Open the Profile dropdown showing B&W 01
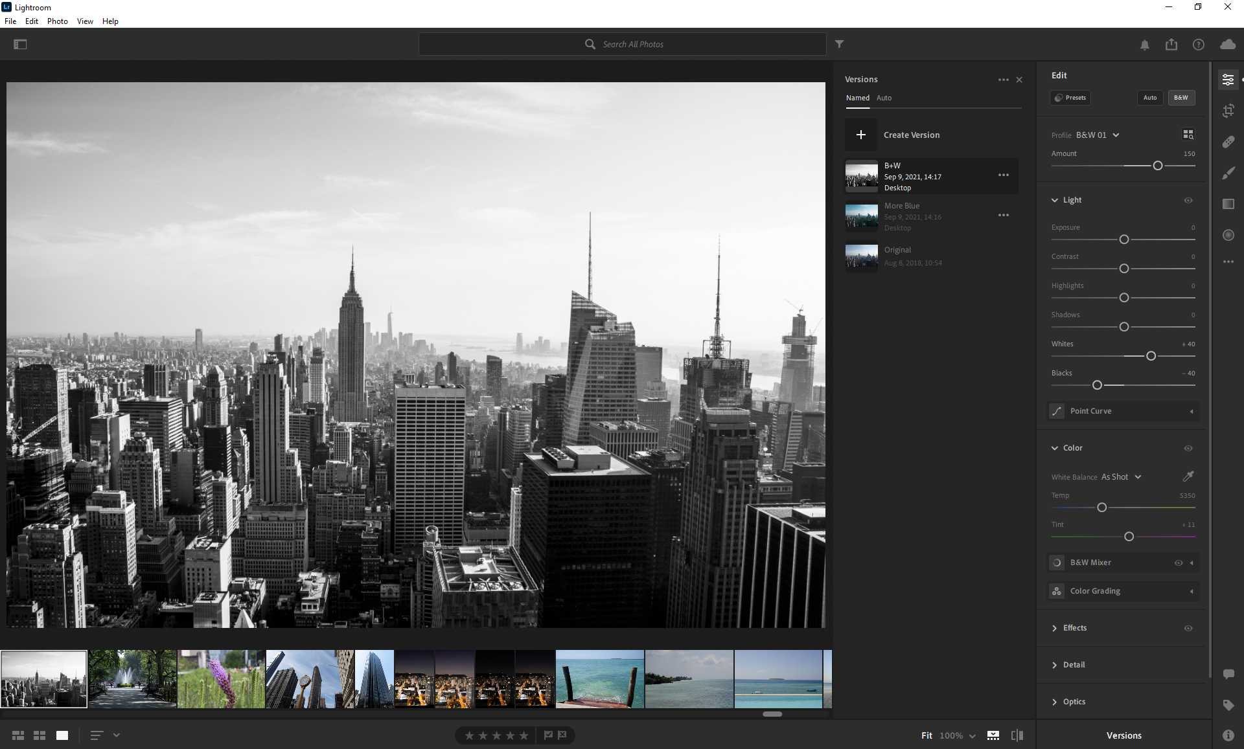Image resolution: width=1244 pixels, height=749 pixels. coord(1096,135)
